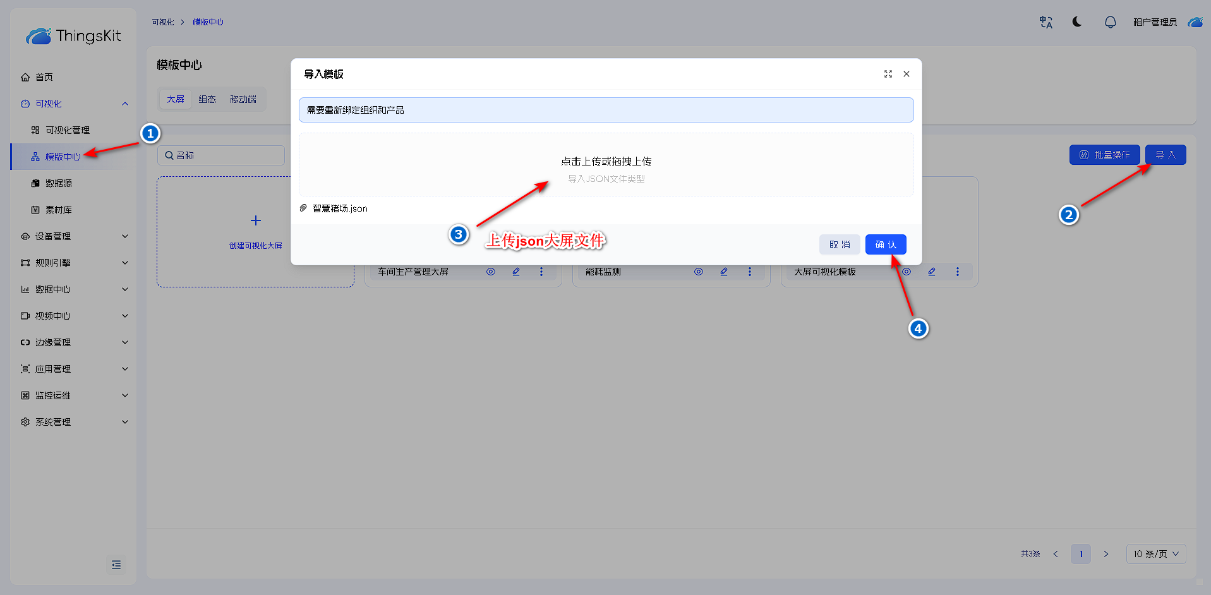Open the notification bell
The image size is (1211, 595).
click(x=1110, y=22)
